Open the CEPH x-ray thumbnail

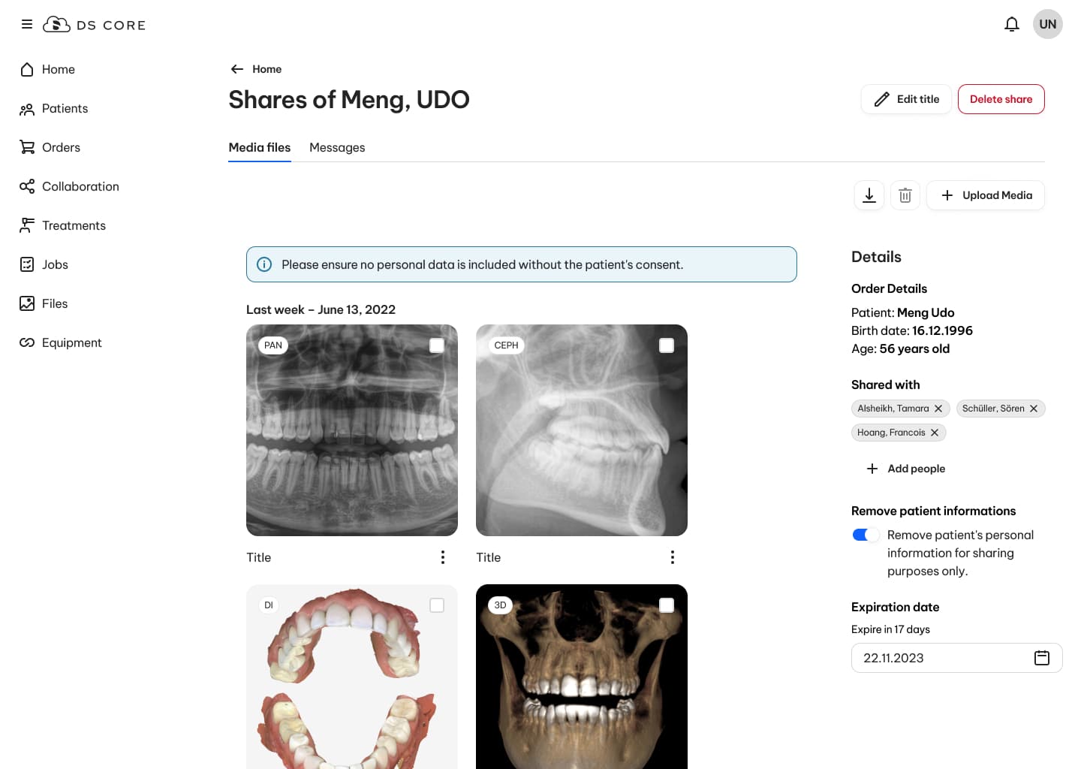(582, 430)
